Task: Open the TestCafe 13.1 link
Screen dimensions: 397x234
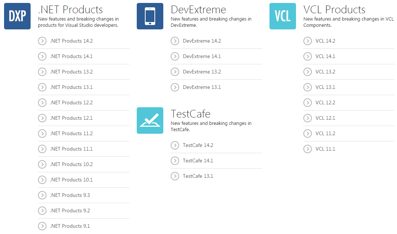Action: click(198, 176)
